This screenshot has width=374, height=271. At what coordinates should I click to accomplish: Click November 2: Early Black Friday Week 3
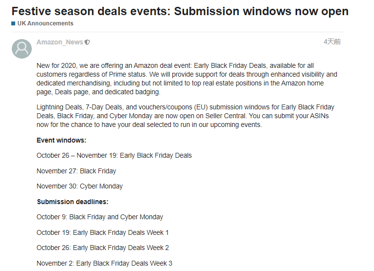click(x=104, y=263)
